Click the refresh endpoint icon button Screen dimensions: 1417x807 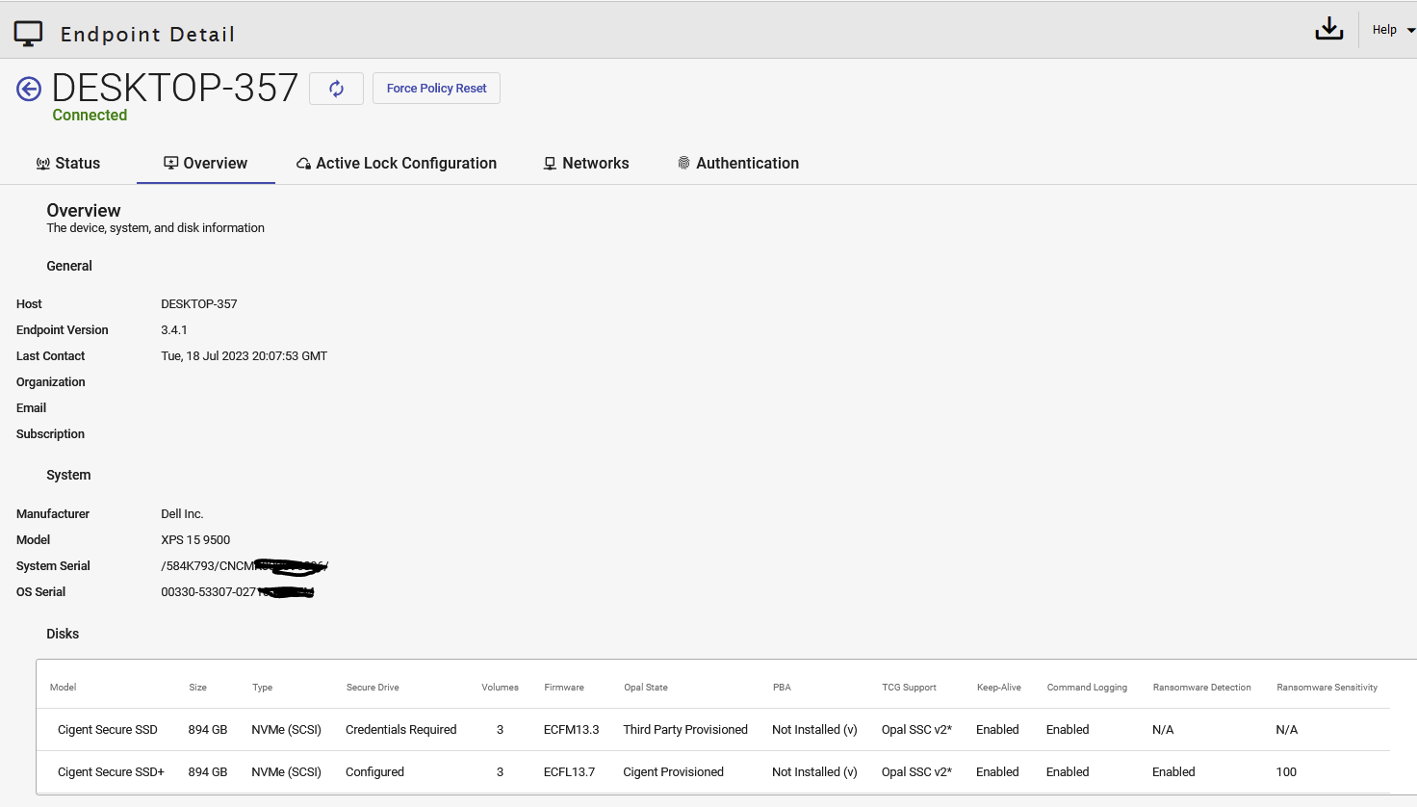point(336,89)
